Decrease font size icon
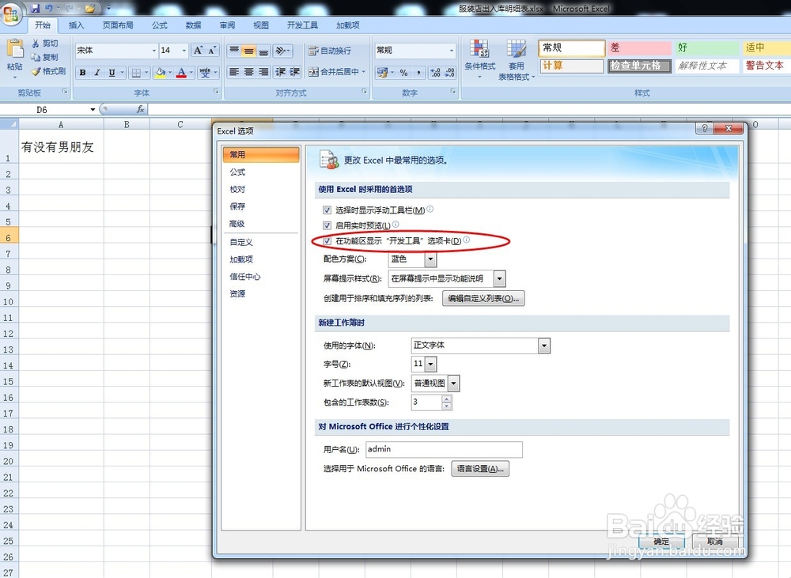Screen dimensions: 791x578 pos(212,50)
